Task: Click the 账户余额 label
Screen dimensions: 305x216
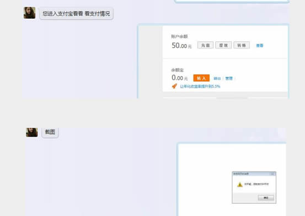Action: point(179,36)
